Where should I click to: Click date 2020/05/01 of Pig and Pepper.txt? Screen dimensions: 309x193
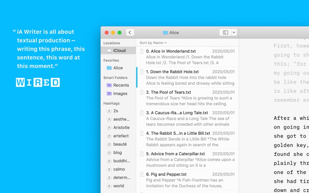[x=224, y=174]
